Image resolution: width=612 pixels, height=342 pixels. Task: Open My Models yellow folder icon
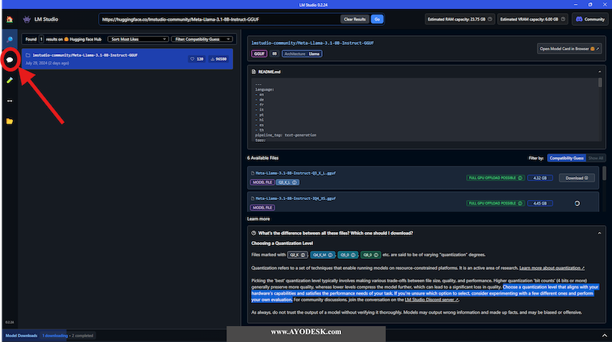coord(10,121)
